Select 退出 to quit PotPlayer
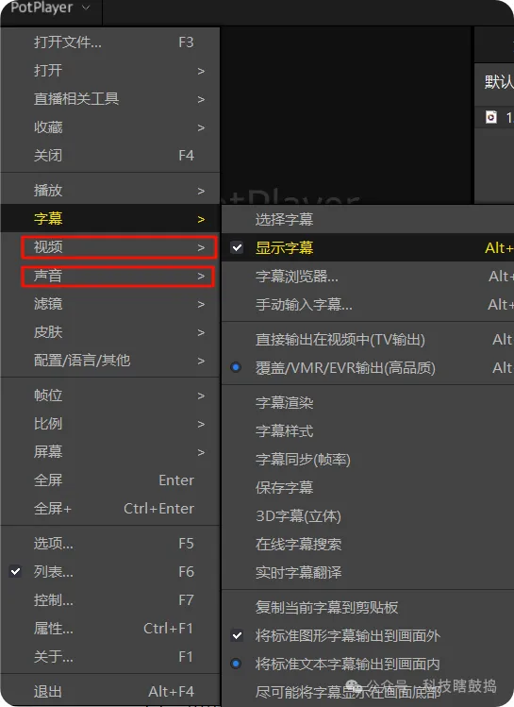The image size is (514, 707). pyautogui.click(x=110, y=691)
